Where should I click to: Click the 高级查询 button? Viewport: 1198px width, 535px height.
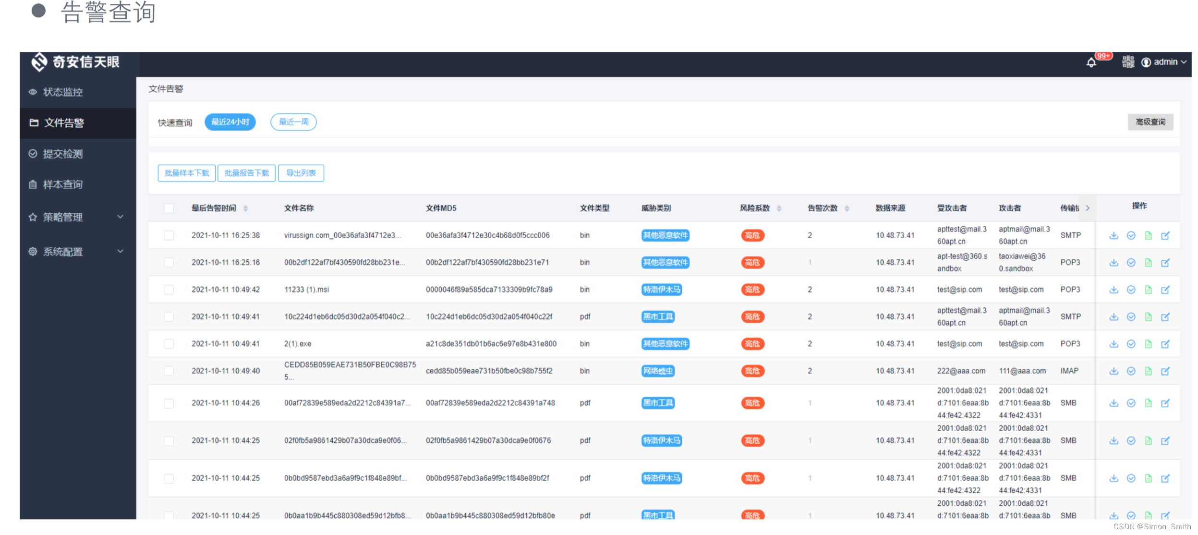pyautogui.click(x=1150, y=122)
